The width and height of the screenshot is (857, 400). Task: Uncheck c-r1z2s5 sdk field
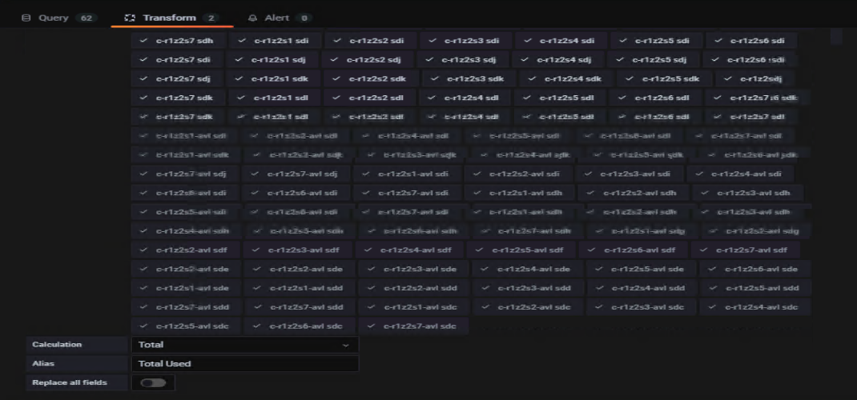tap(665, 78)
